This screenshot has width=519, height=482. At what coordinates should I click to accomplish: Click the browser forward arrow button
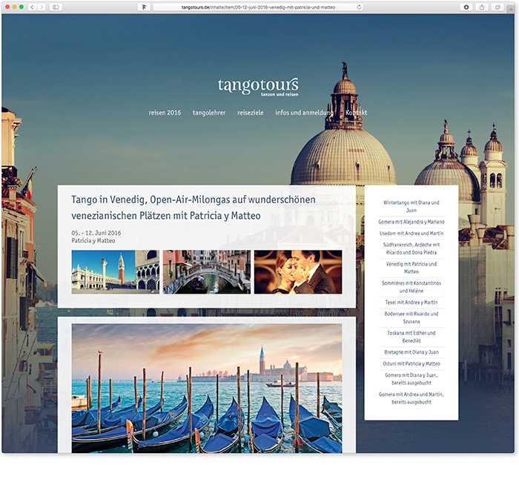point(42,7)
